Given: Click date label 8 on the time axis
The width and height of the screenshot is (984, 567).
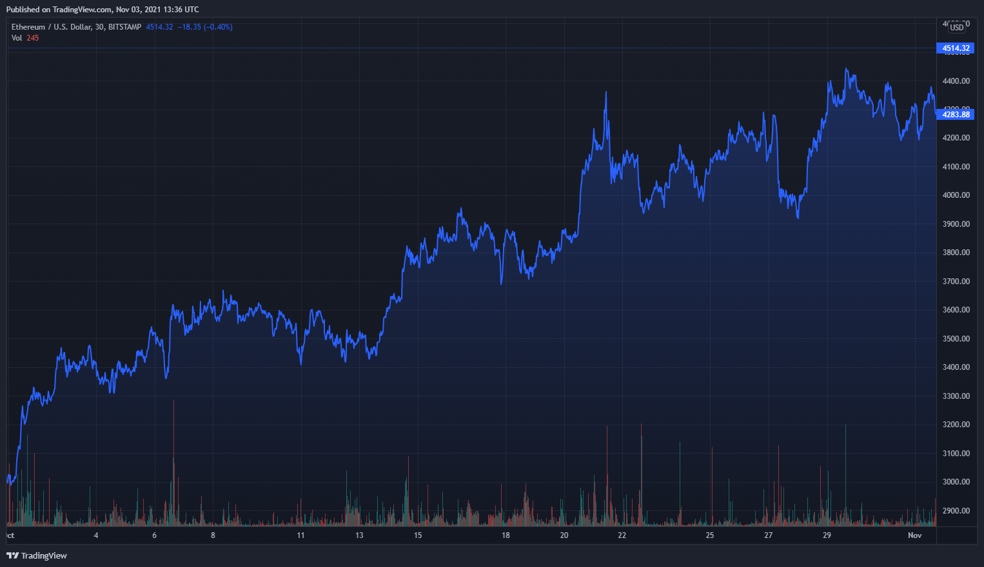Looking at the screenshot, I should (x=213, y=535).
